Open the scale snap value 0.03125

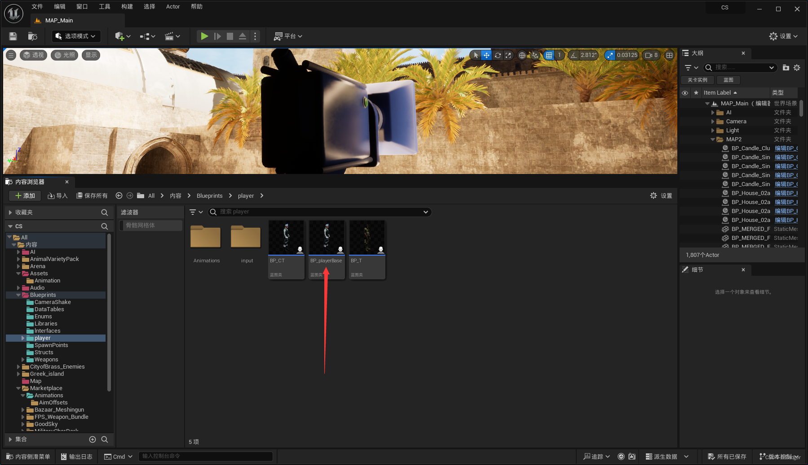(627, 55)
